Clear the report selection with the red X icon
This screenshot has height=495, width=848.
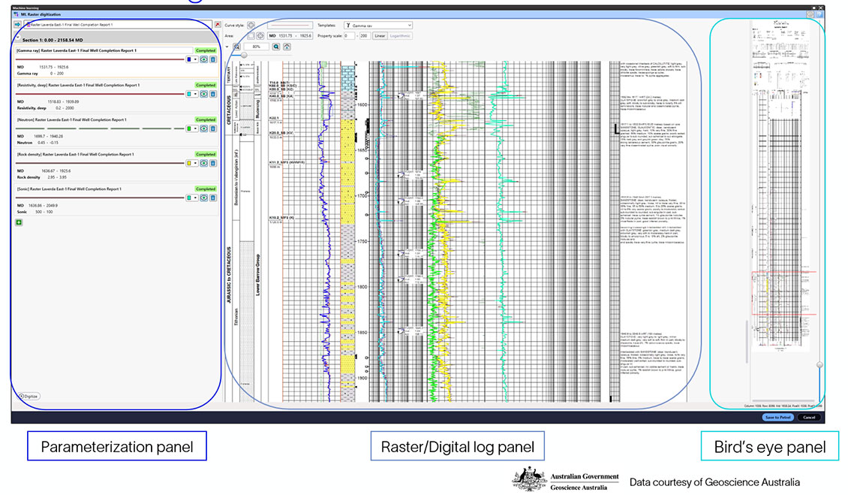tap(218, 25)
